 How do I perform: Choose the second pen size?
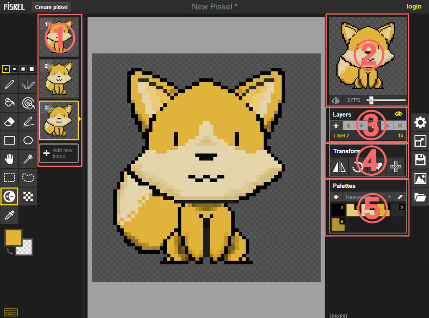tap(15, 69)
